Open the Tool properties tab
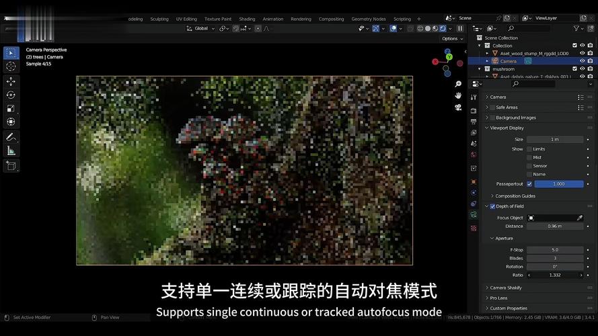Image resolution: width=598 pixels, height=336 pixels. pos(474,97)
